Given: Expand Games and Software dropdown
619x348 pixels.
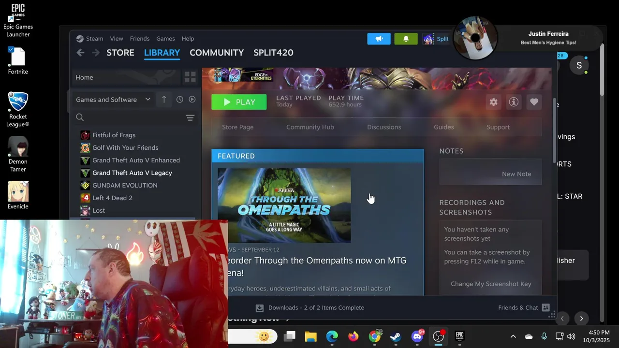Looking at the screenshot, I should coord(113,100).
